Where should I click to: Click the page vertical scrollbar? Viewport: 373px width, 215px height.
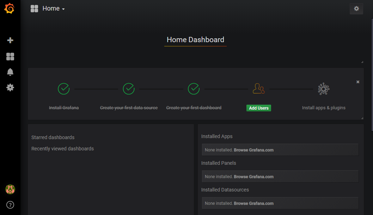(x=372, y=75)
